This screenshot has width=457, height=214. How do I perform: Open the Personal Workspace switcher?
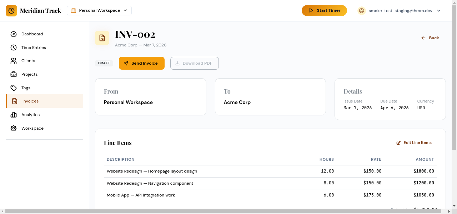coord(99,10)
